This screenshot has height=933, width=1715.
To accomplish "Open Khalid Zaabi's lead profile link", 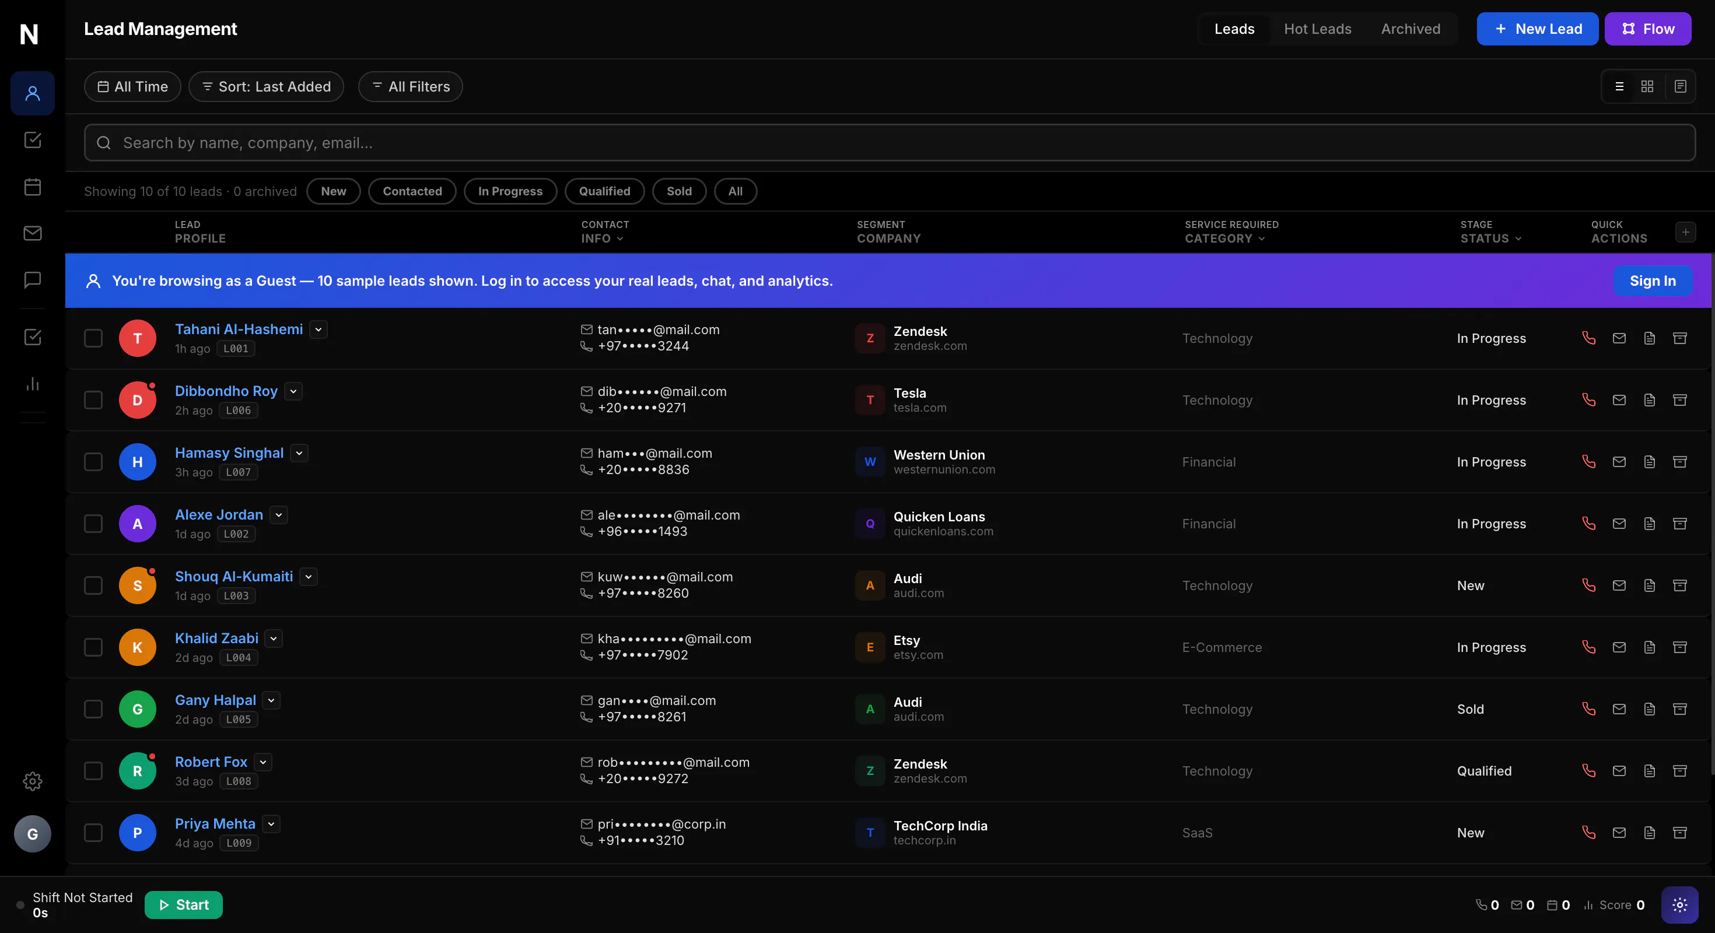I will tap(216, 638).
